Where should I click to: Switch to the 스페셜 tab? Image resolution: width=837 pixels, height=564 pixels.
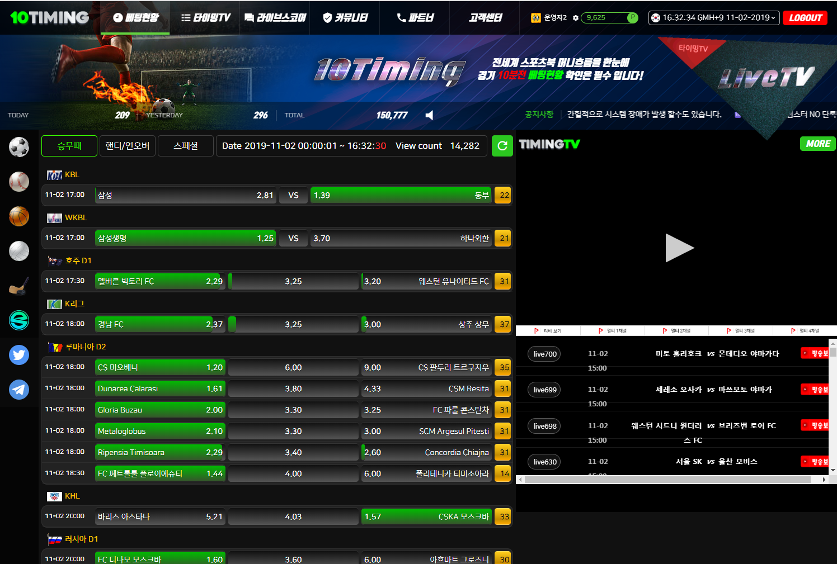[x=186, y=146]
